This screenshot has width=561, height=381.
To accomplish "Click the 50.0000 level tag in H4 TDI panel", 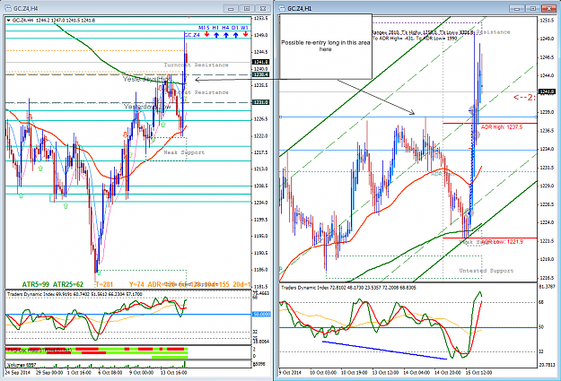I will pyautogui.click(x=261, y=314).
